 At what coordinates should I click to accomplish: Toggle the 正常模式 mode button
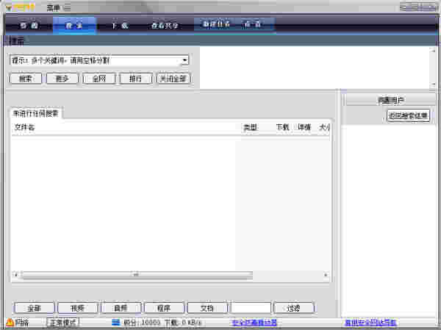(x=62, y=322)
